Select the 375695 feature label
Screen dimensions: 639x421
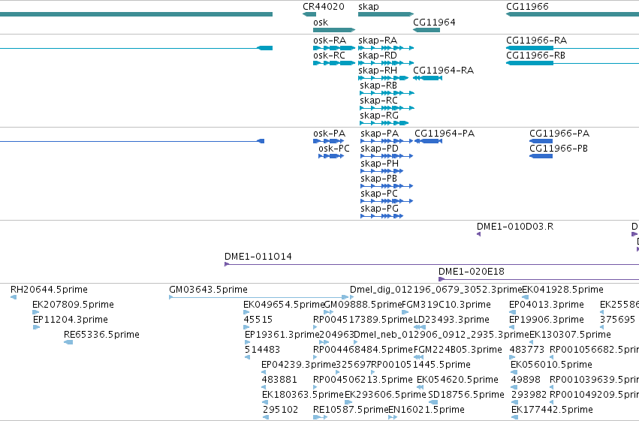tap(618, 320)
